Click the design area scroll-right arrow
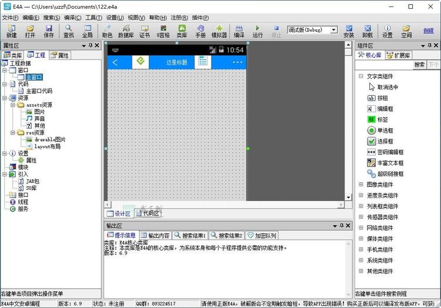This screenshot has width=441, height=308. 341,205
